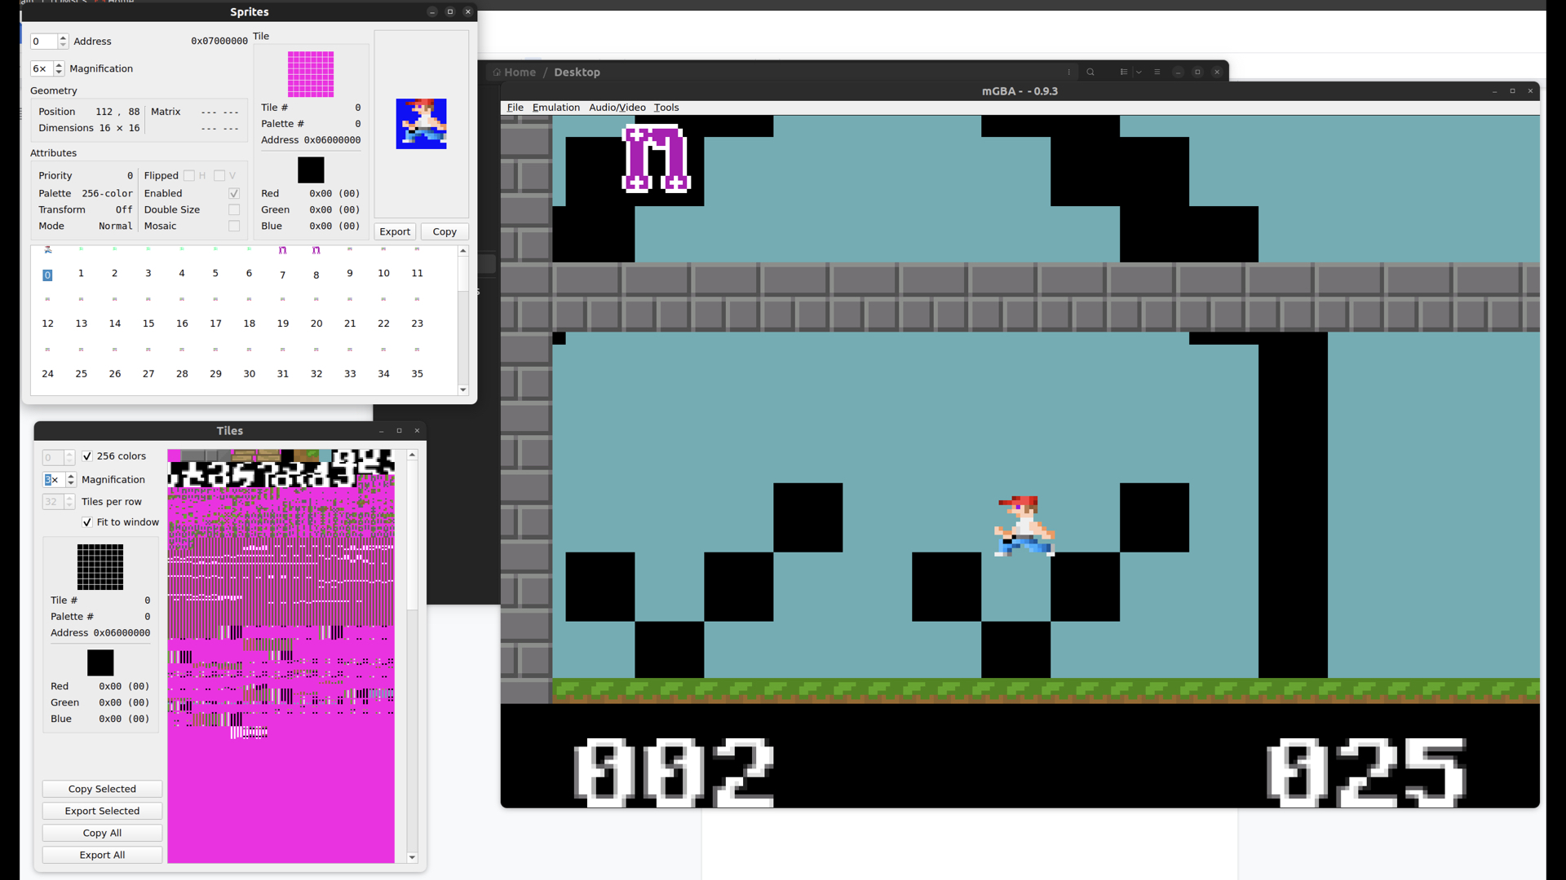Open the Emulation menu
This screenshot has height=880, width=1566.
(555, 108)
